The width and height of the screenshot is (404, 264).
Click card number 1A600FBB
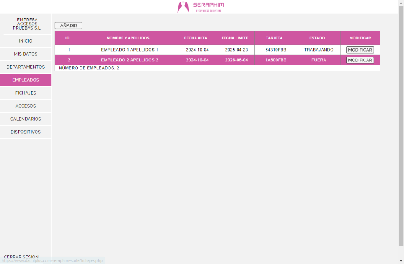tap(274, 60)
